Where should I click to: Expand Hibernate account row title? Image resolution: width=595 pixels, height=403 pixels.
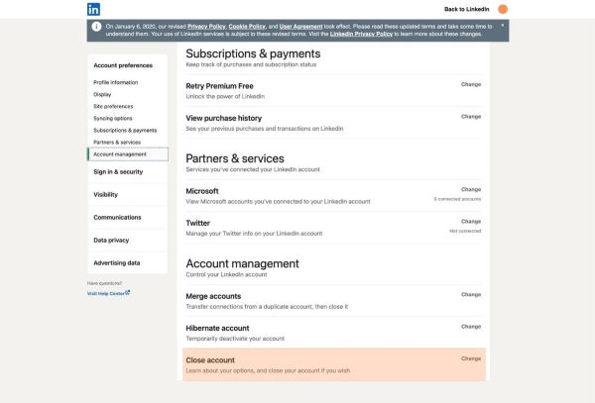(x=217, y=329)
